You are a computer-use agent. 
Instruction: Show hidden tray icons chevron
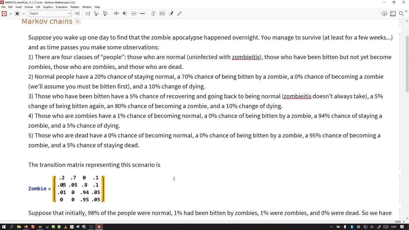tap(331, 227)
